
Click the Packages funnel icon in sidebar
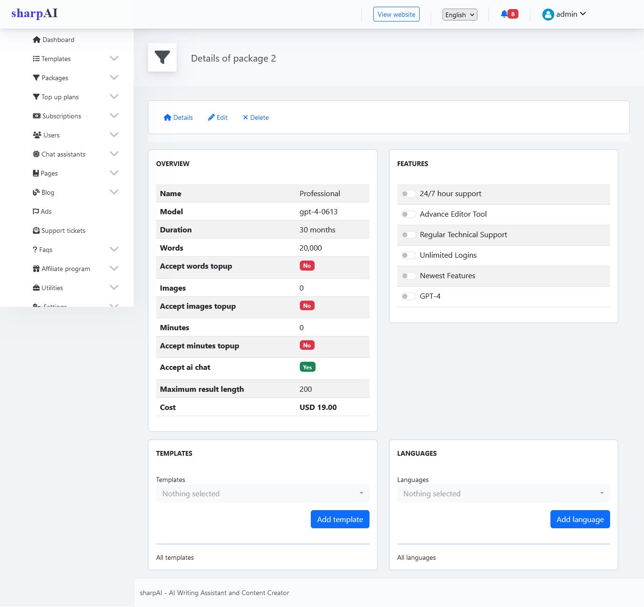pyautogui.click(x=36, y=78)
